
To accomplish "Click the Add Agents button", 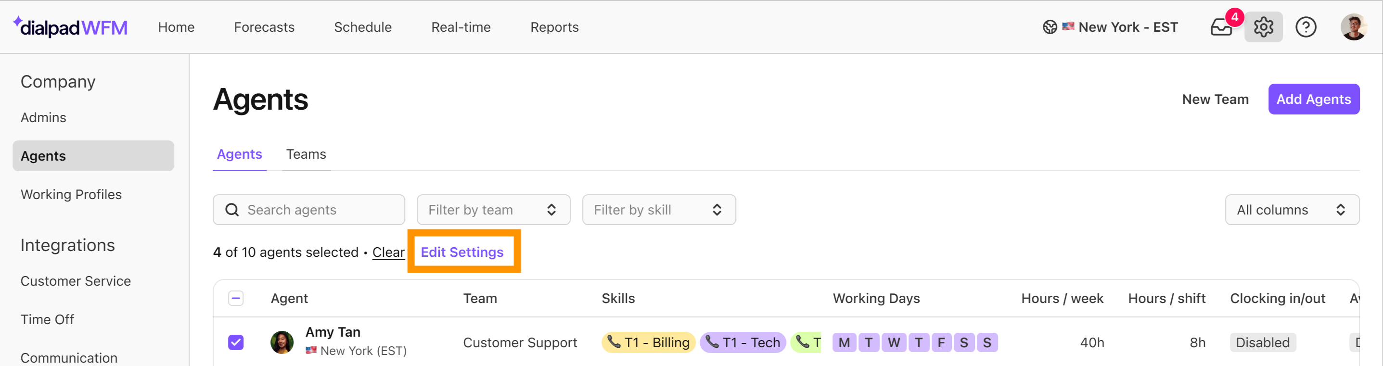I will tap(1313, 99).
